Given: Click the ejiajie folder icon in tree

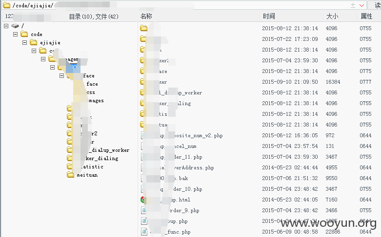Looking at the screenshot, I should (x=34, y=42).
